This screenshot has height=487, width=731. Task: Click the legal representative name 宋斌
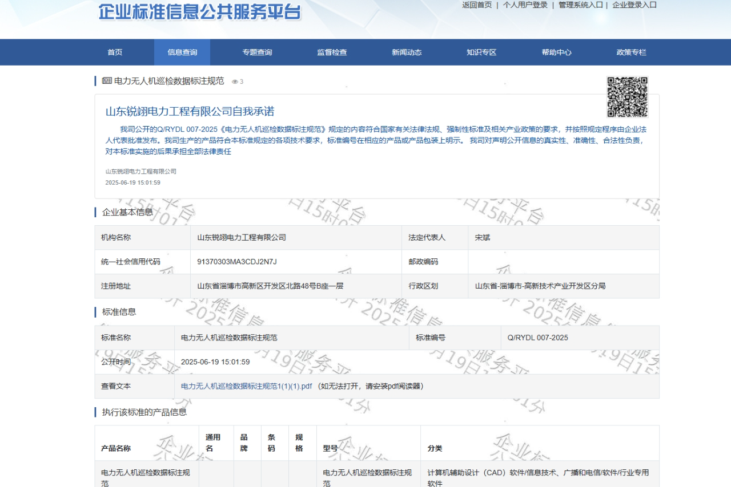(x=483, y=237)
